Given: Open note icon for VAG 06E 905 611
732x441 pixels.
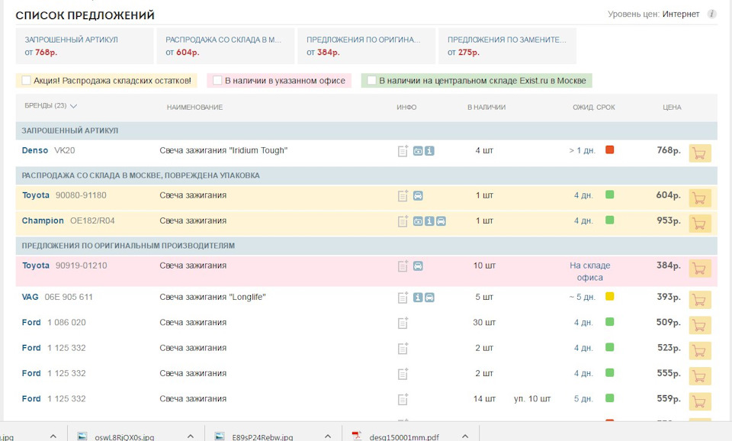Looking at the screenshot, I should tap(403, 297).
